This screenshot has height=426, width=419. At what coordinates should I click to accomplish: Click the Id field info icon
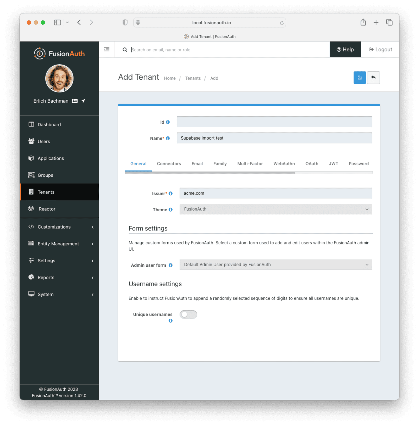coord(168,122)
